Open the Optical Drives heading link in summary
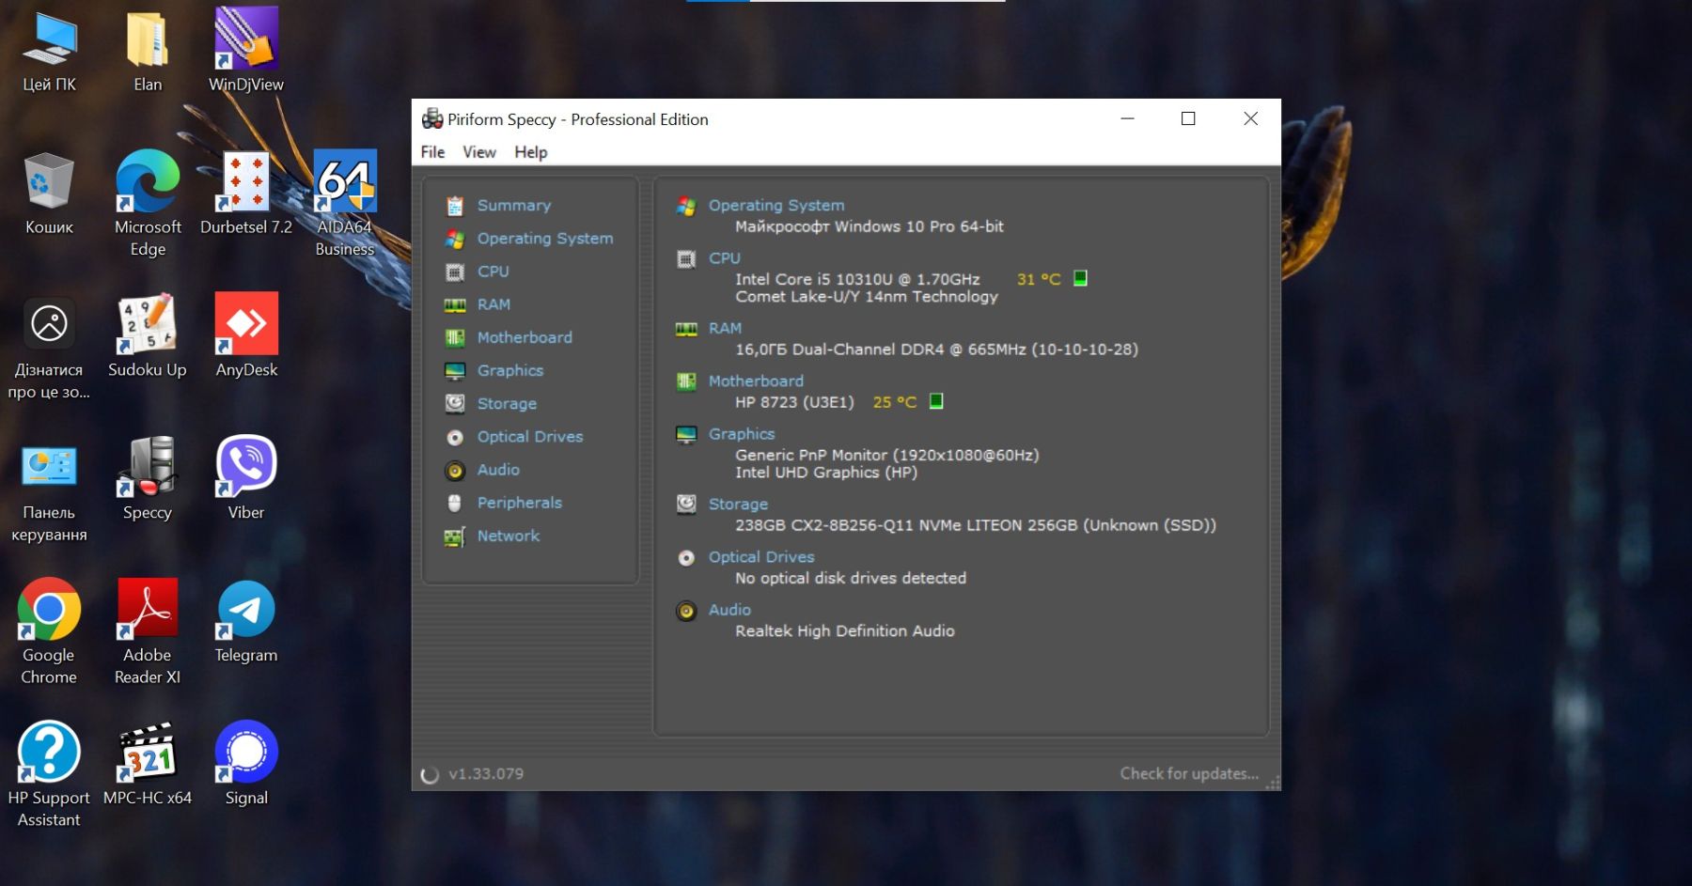Screen dimensions: 1692x886 click(x=761, y=556)
